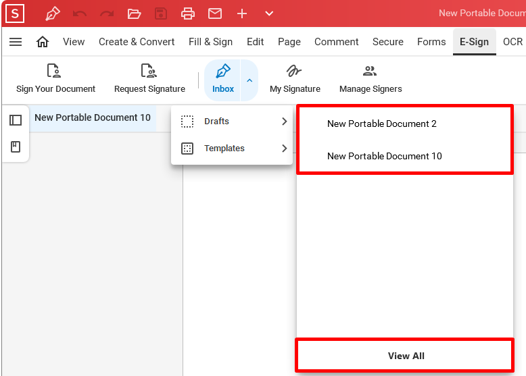The height and width of the screenshot is (376, 526).
Task: Click the Save disk icon
Action: 161,14
